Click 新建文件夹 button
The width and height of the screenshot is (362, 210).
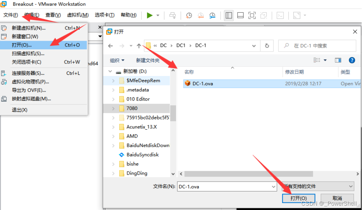148,60
